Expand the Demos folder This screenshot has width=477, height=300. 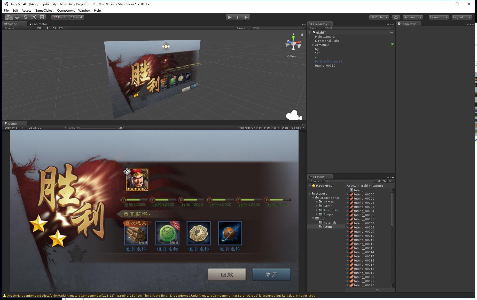pyautogui.click(x=317, y=202)
